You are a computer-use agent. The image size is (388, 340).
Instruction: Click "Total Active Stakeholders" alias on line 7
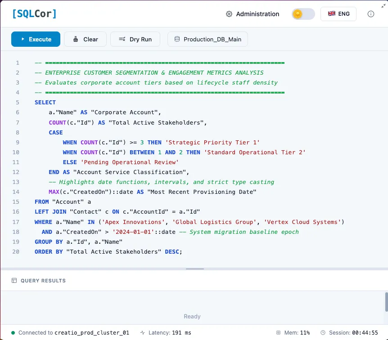(x=156, y=123)
